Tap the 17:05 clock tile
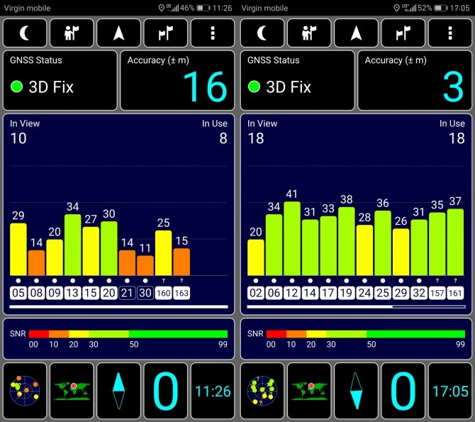Screen dimensions: 475x422 450,391
